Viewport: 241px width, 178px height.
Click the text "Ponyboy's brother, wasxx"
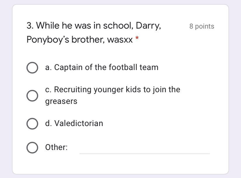(79, 40)
